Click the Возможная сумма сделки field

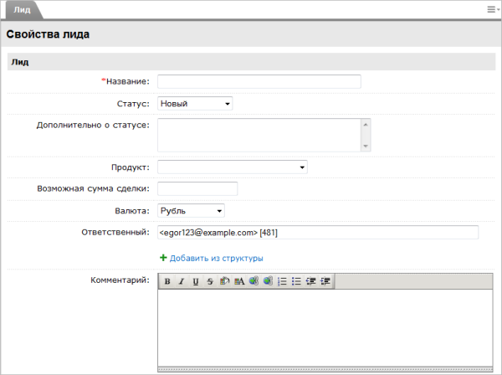[x=197, y=189]
